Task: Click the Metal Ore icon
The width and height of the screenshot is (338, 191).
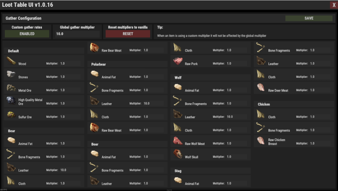Action: pyautogui.click(x=11, y=88)
